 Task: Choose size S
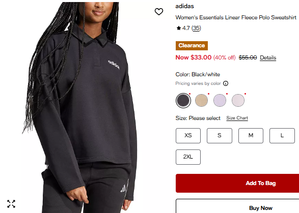pos(220,136)
